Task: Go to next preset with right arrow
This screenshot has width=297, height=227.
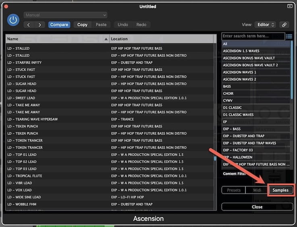Action: 39,25
